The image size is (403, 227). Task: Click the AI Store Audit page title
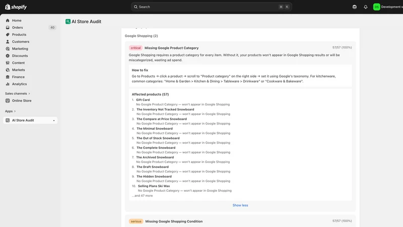[x=86, y=22]
